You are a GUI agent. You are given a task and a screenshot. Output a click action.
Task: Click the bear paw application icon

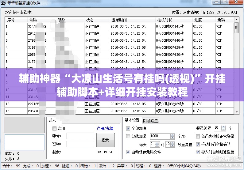(3, 3)
